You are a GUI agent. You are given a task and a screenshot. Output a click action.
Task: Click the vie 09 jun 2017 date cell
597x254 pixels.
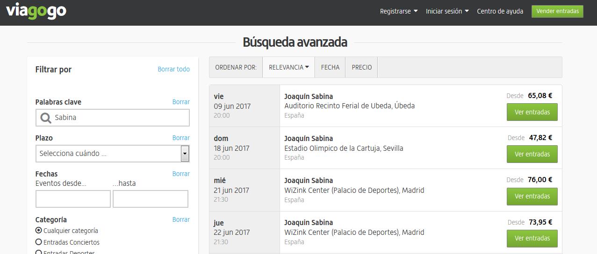(245, 106)
